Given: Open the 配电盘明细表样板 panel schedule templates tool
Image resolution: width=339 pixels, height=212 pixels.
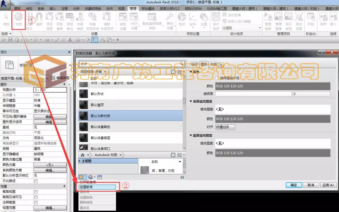Looking at the screenshot, I should [152, 21].
